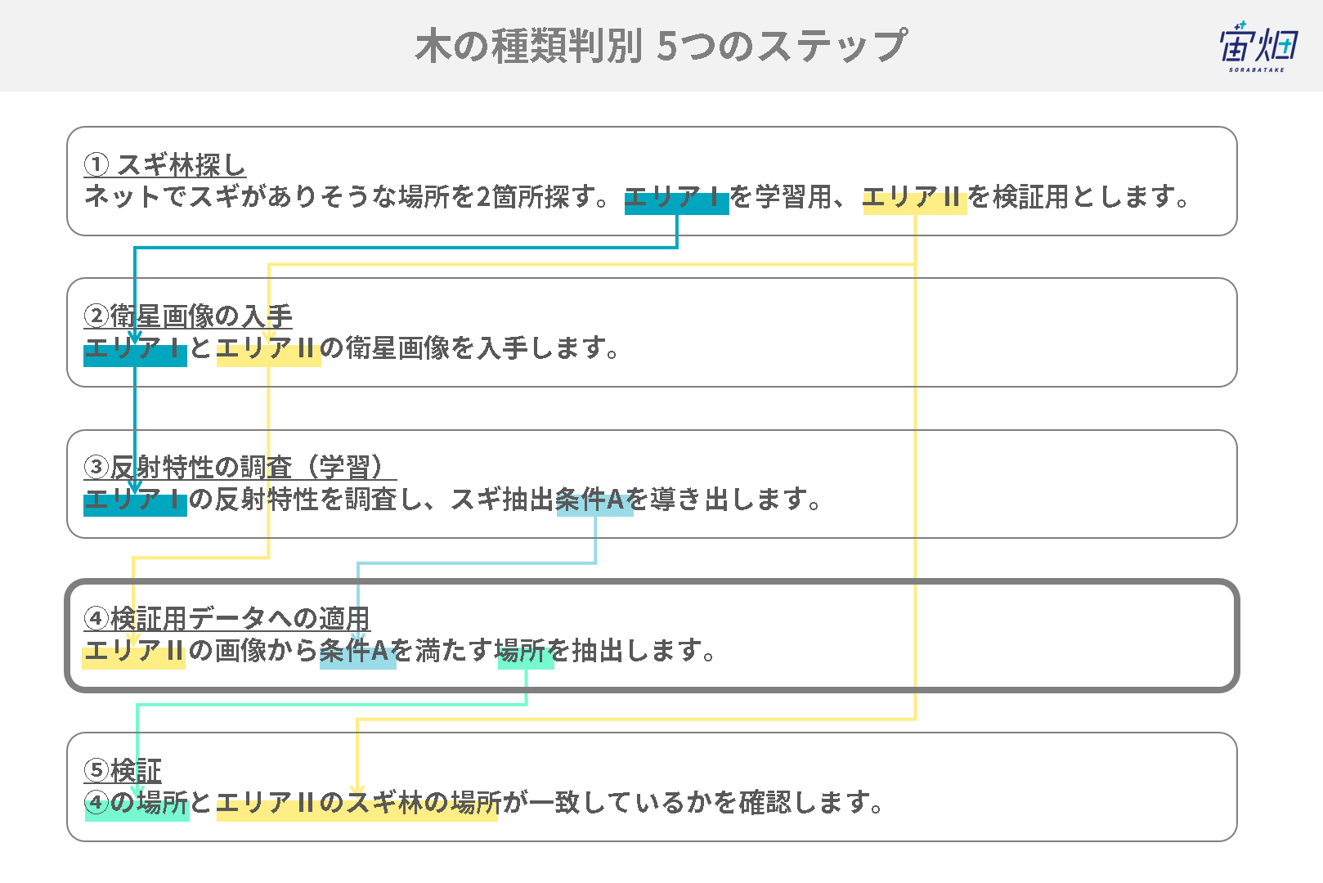Click the yellow エリアIIのスギ林の場所 highlight
1323x883 pixels.
(357, 805)
